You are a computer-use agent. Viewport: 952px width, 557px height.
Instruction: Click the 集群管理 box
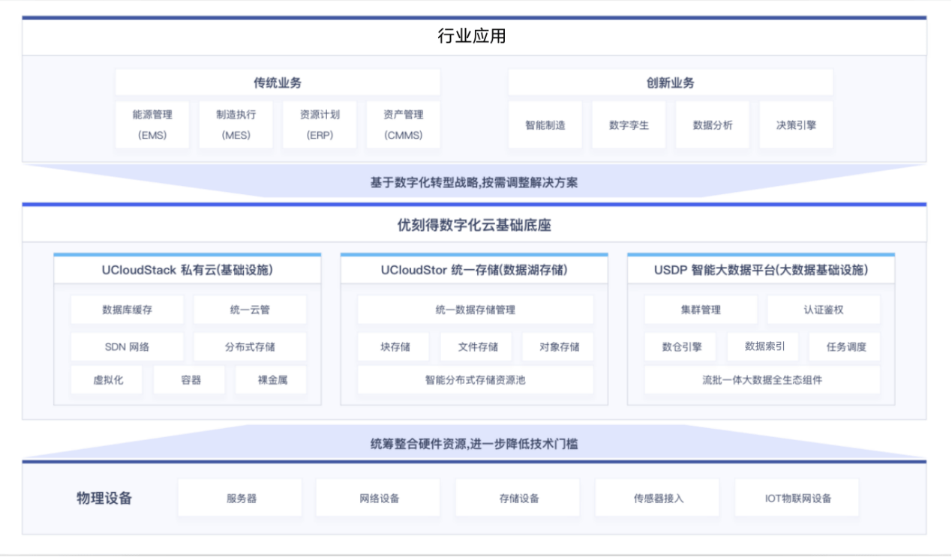pyautogui.click(x=701, y=310)
